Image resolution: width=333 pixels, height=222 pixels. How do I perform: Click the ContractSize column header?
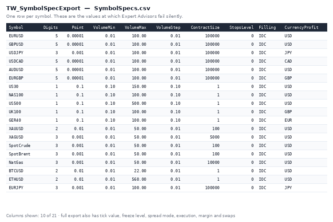205,28
